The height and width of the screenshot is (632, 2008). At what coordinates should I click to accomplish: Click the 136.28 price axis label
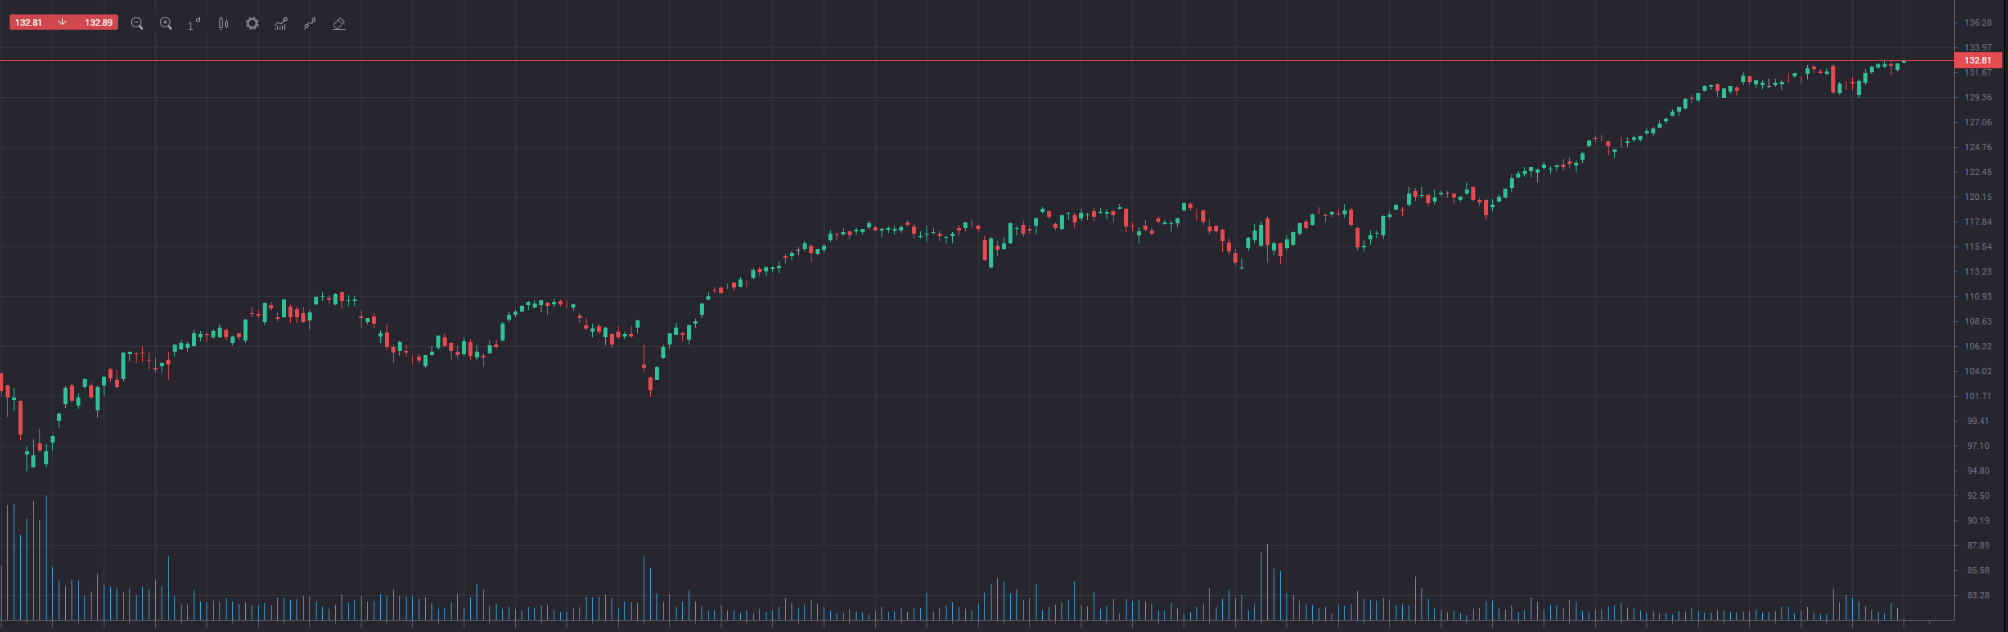[x=1977, y=22]
